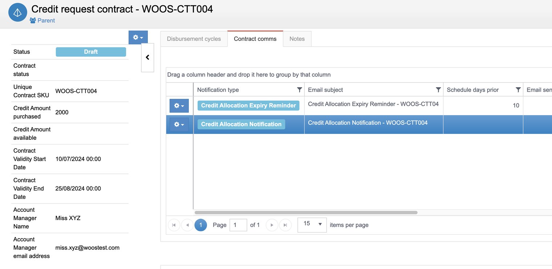Go to previous page of the grid
Viewport: 552px width, 269px height.
pos(187,225)
